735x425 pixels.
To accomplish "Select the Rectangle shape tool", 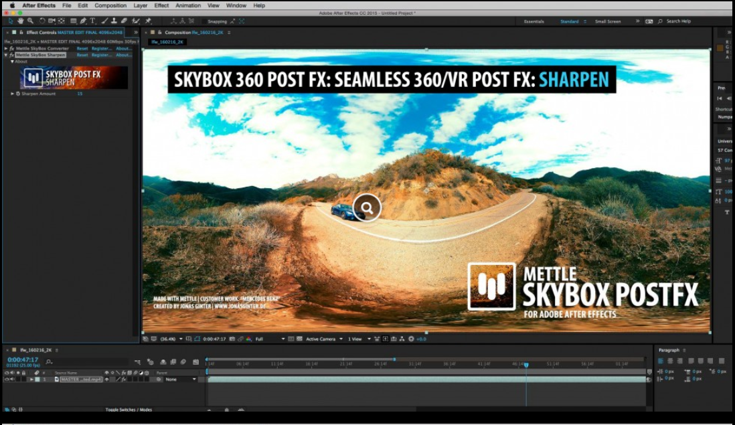I will [74, 21].
